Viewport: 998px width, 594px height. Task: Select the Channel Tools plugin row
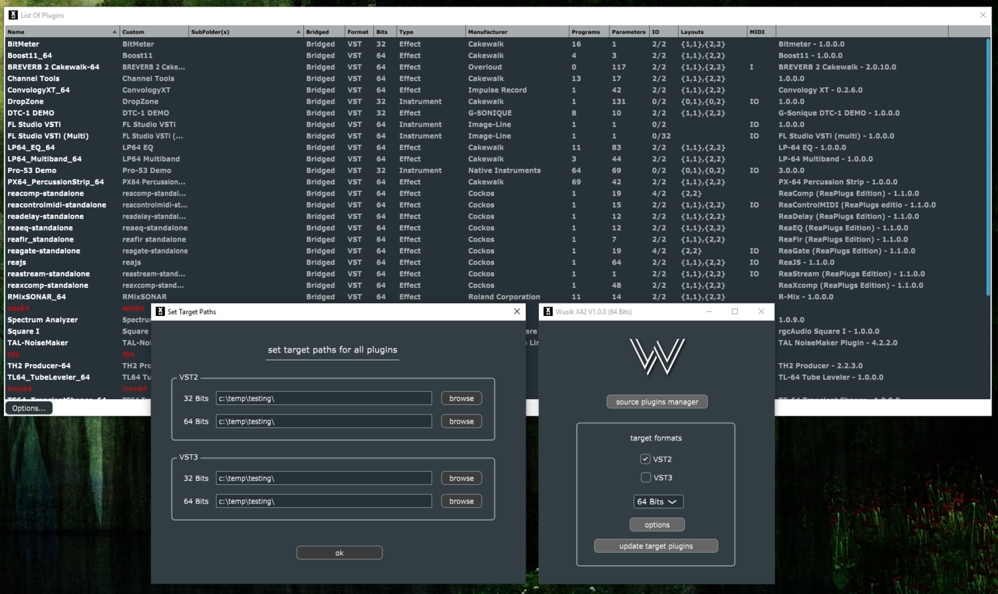pos(496,78)
